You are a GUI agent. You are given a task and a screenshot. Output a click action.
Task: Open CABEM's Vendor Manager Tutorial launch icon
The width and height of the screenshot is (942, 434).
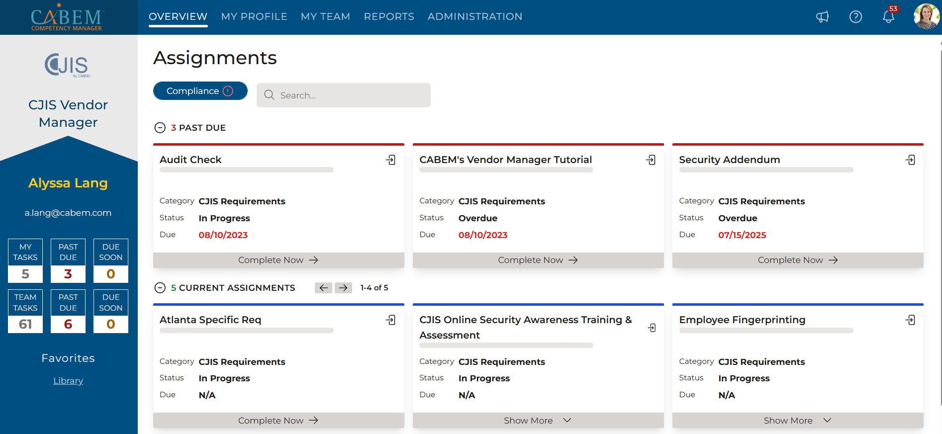pos(651,160)
